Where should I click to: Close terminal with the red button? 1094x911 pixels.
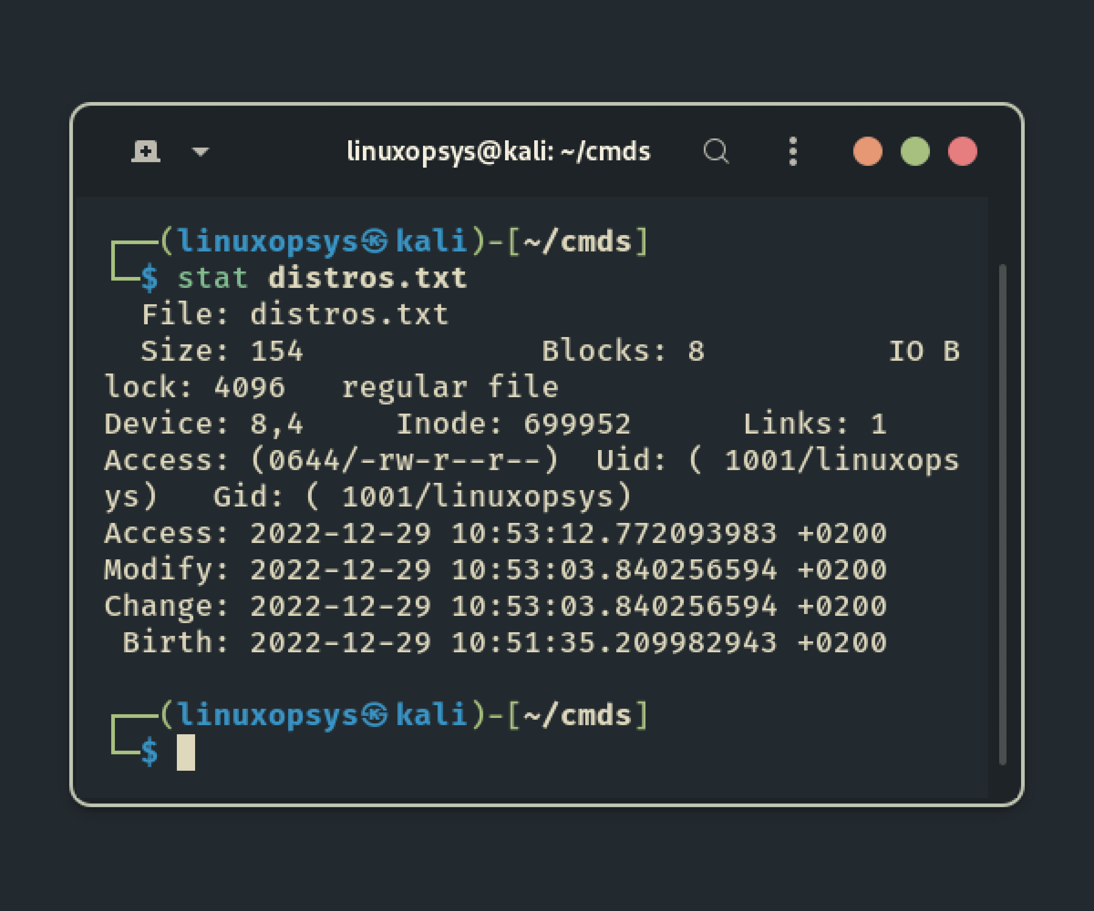962,151
